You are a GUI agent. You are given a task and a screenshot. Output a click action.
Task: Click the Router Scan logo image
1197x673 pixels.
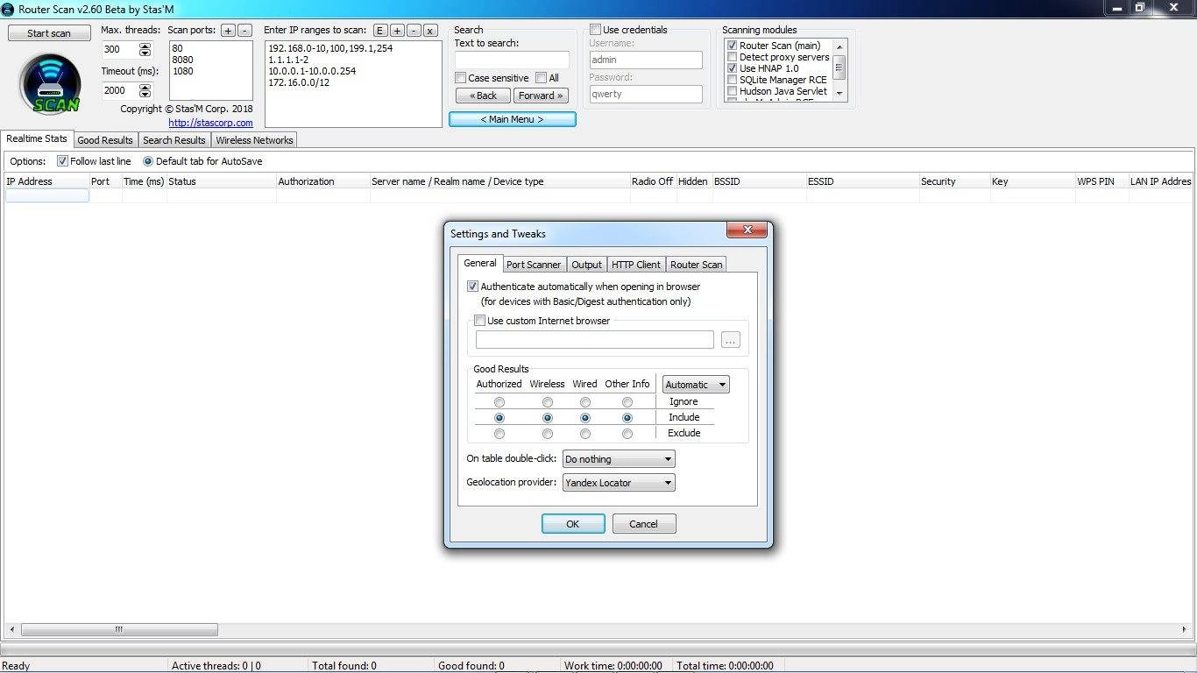point(50,84)
